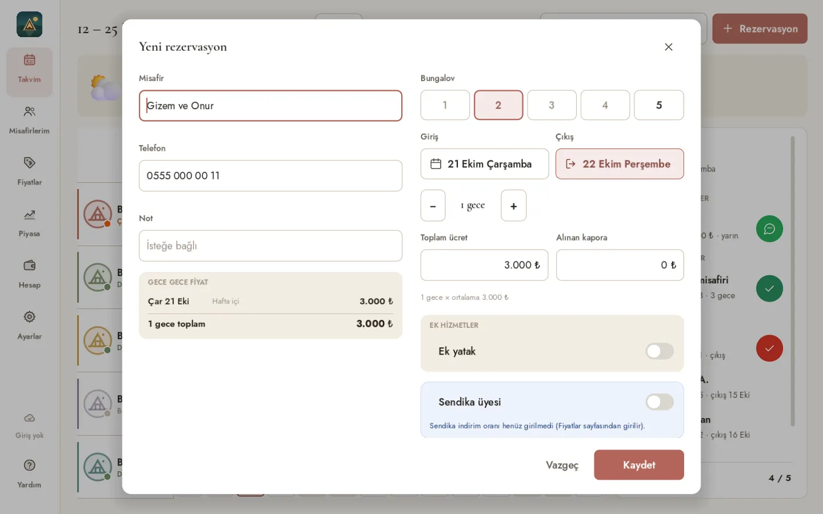Enable the Ek yatak toggle
Image resolution: width=823 pixels, height=514 pixels.
(660, 351)
